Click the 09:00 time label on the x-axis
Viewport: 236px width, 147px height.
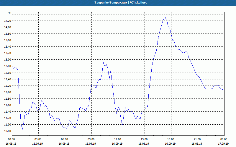tap(91, 139)
